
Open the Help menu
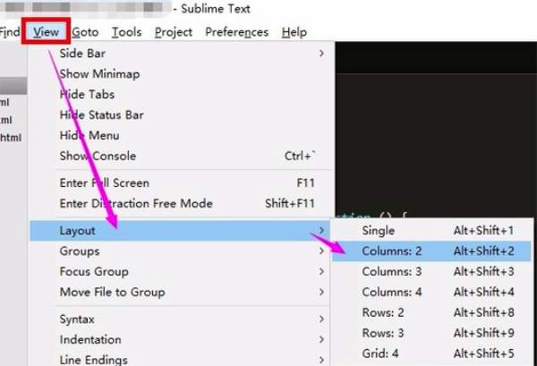pyautogui.click(x=294, y=32)
